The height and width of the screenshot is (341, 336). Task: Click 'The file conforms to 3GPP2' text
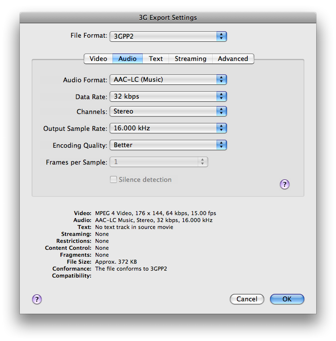point(131,269)
